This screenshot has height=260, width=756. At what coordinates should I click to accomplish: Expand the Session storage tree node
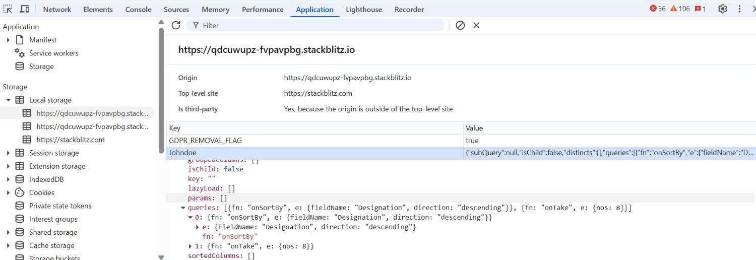8,153
